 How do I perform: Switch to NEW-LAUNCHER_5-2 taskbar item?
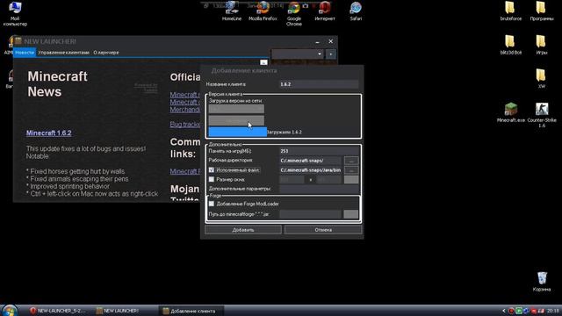58,311
